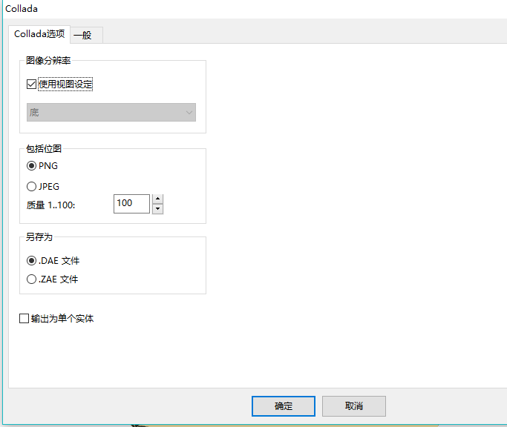Click the 另存为 group heading
Image resolution: width=507 pixels, height=427 pixels.
coord(39,237)
